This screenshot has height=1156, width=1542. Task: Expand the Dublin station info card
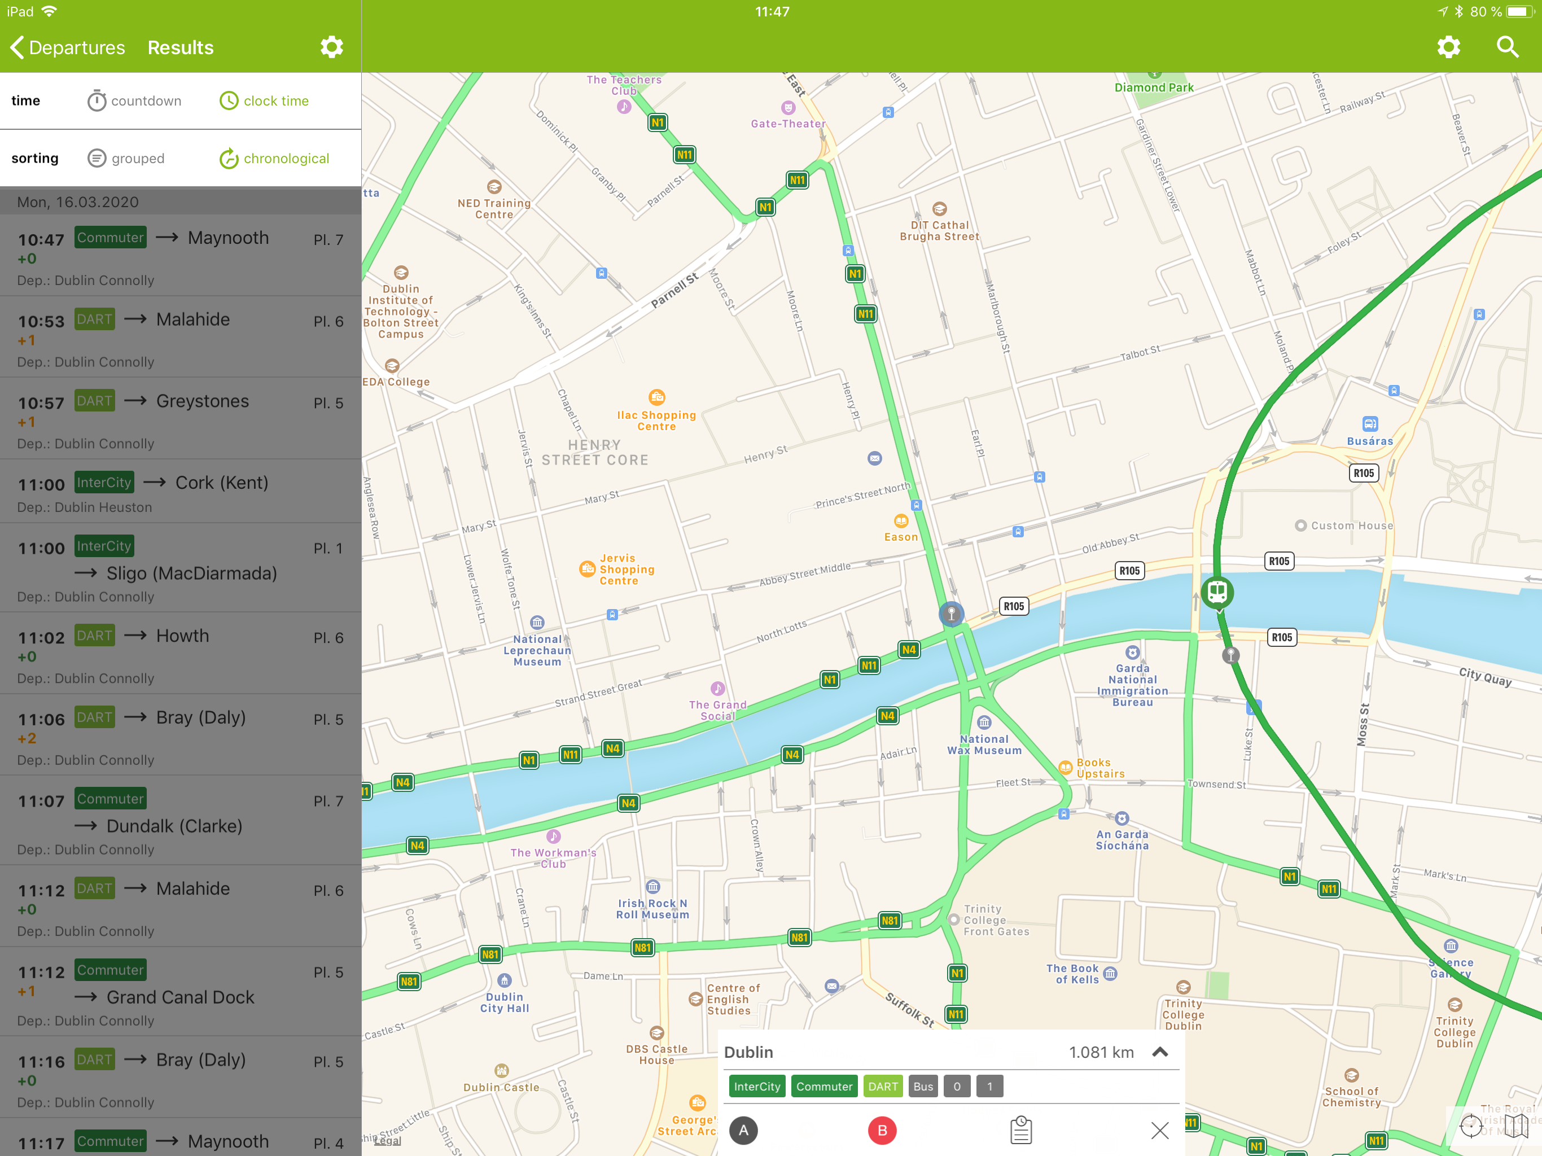click(1160, 1052)
